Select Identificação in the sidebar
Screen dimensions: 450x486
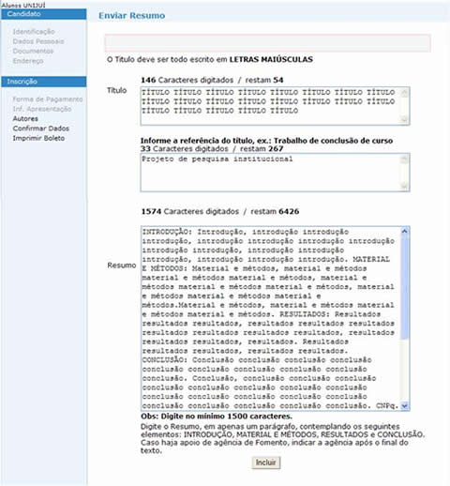(34, 32)
